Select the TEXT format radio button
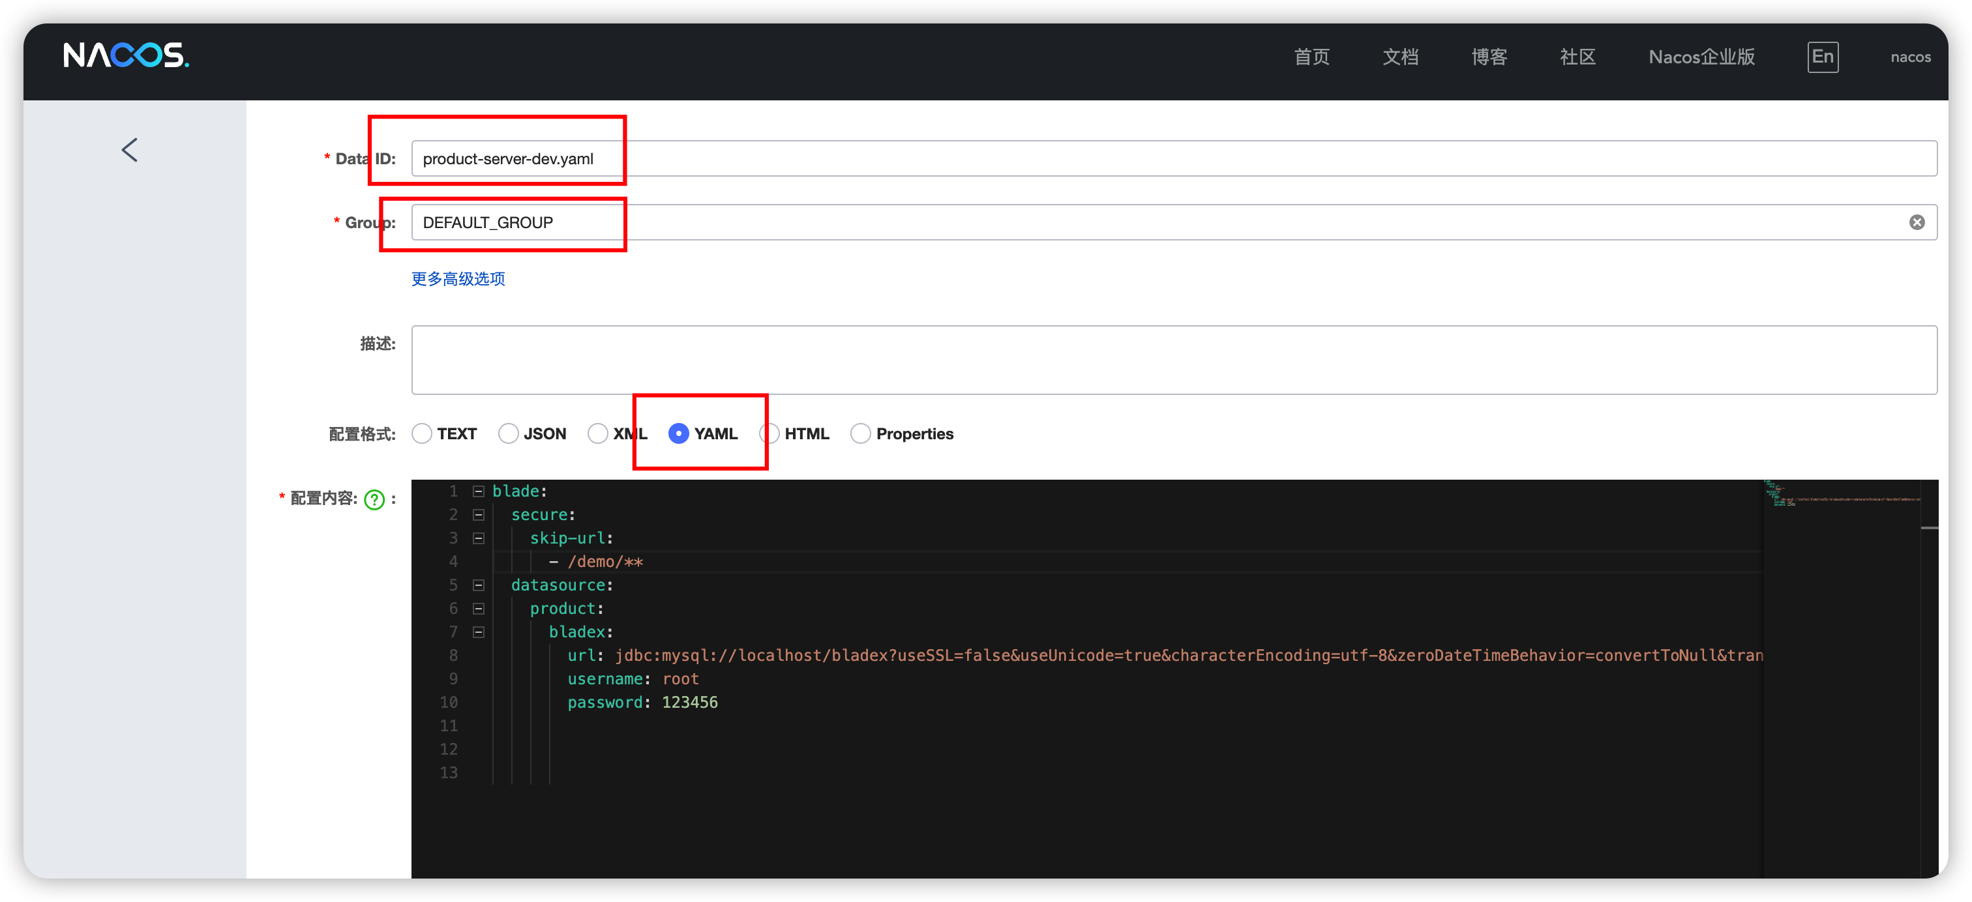 point(422,434)
